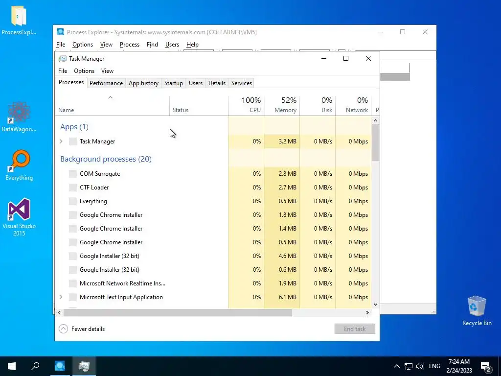501x376 pixels.
Task: Switch to the Details tab
Action: (217, 83)
